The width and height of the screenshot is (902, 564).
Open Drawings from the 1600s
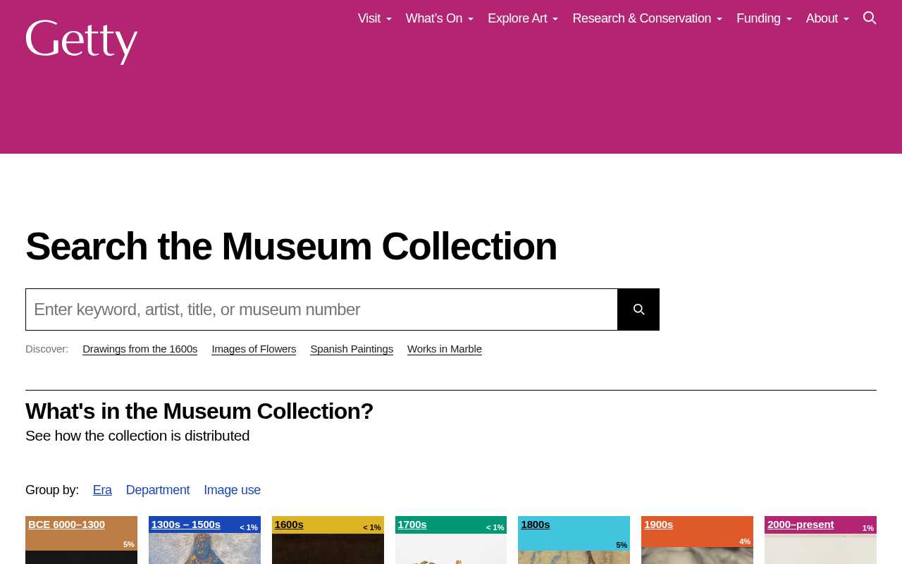[140, 349]
